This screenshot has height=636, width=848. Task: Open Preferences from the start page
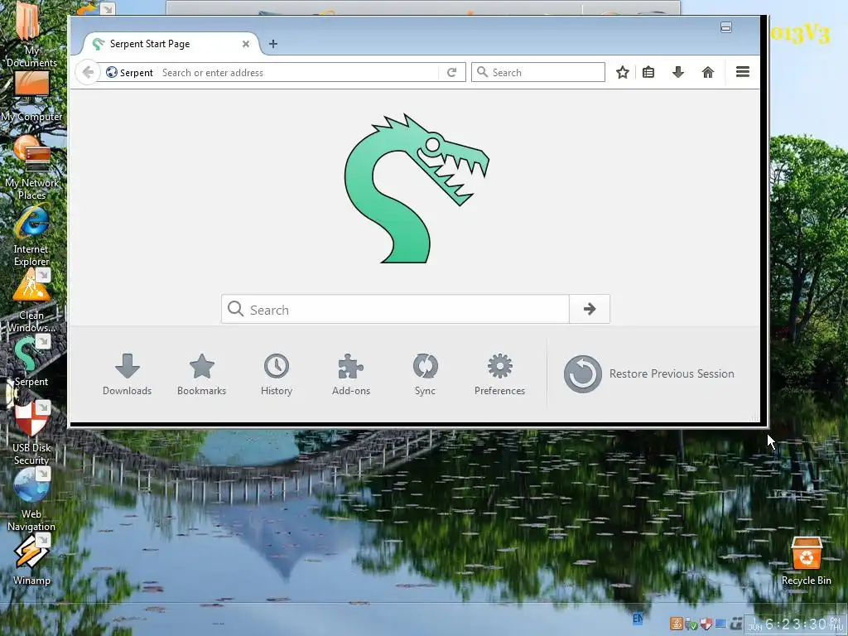click(x=499, y=375)
